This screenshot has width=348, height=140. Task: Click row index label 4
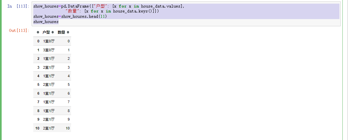39,76
